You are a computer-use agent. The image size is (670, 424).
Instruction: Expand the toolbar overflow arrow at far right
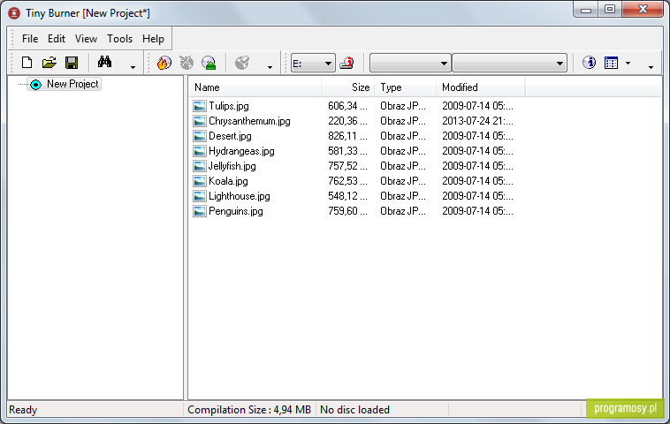(x=651, y=67)
